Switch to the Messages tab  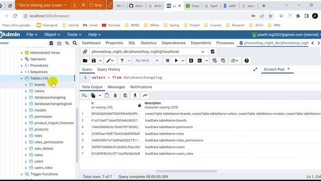(x=116, y=87)
